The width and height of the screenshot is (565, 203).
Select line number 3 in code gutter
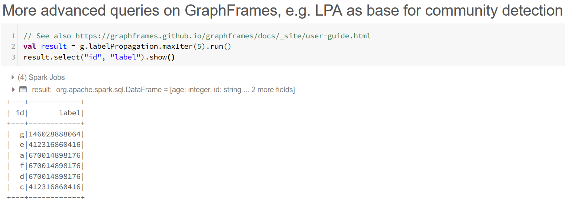click(x=13, y=57)
